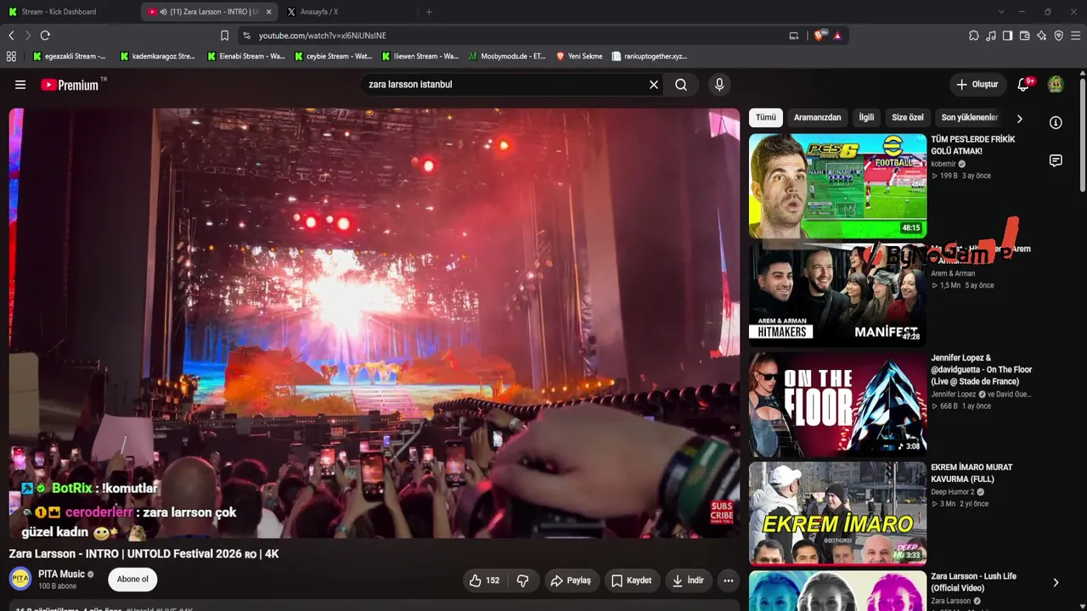Dislike the video with thumbs down
Image resolution: width=1087 pixels, height=611 pixels.
[x=523, y=580]
